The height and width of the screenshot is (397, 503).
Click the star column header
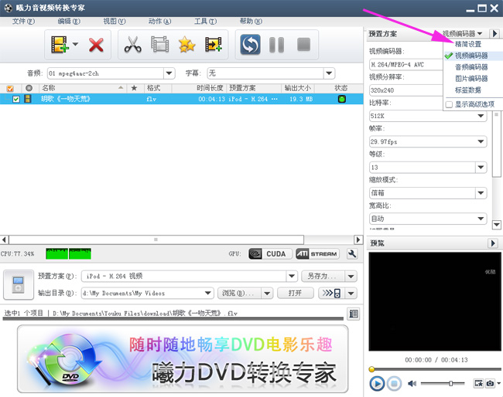coord(134,88)
